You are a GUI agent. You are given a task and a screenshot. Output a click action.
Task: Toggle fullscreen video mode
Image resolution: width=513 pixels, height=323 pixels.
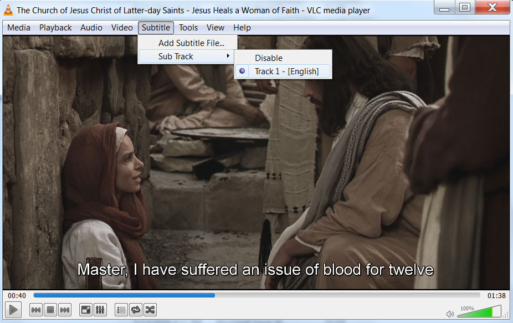pyautogui.click(x=86, y=310)
